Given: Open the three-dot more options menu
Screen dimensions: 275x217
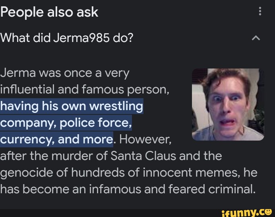Looking at the screenshot, I should (x=260, y=11).
